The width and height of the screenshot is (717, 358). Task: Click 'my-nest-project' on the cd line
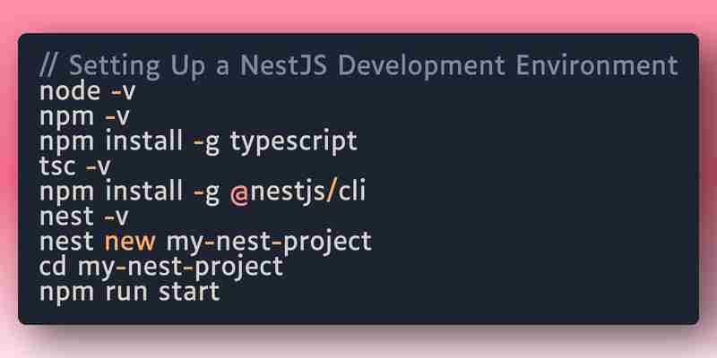[x=181, y=267]
